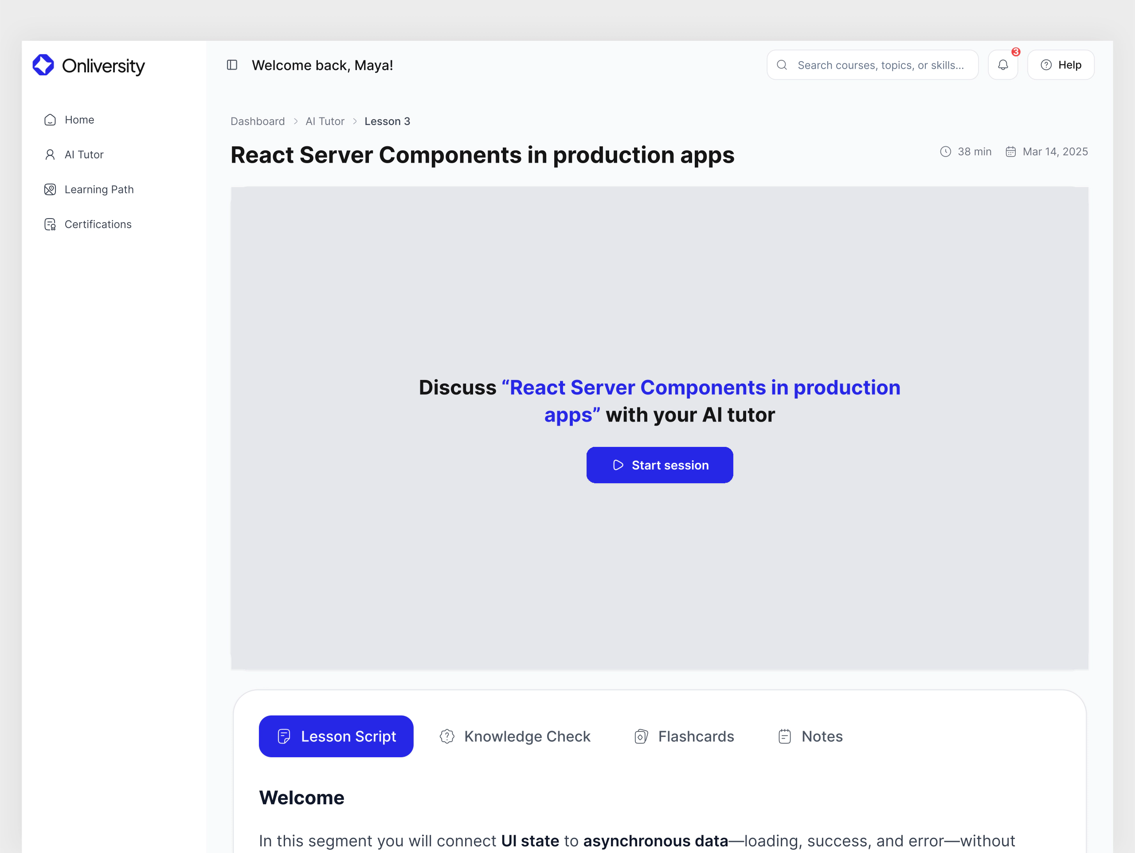Screen dimensions: 1135x853
Task: Open notifications via the bell icon
Action: point(1003,65)
